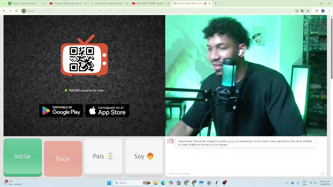Open Copilot from the taskbar
Image resolution: width=333 pixels, height=187 pixels.
point(171,183)
